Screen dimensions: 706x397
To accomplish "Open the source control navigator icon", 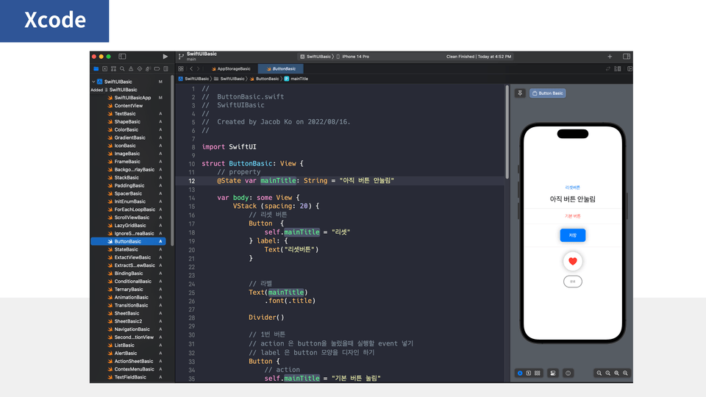I will 104,69.
